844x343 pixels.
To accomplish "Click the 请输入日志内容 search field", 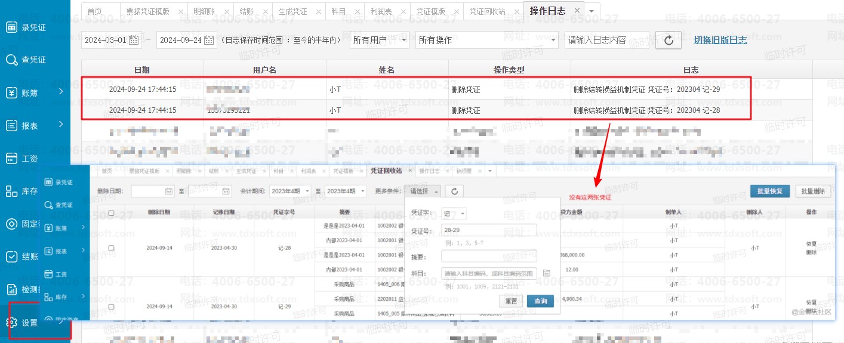I will pos(606,40).
